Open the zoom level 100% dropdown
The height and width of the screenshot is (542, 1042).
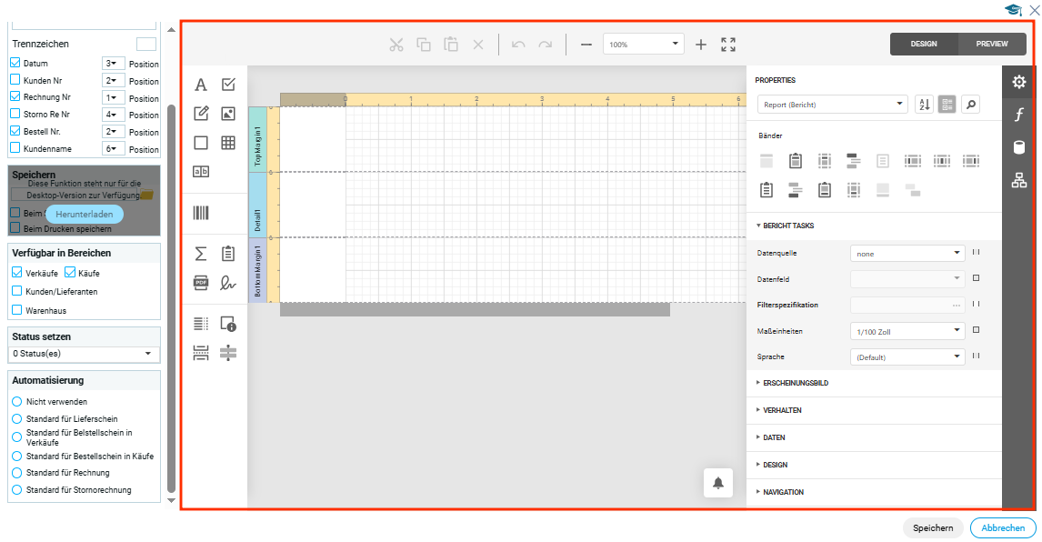[643, 44]
